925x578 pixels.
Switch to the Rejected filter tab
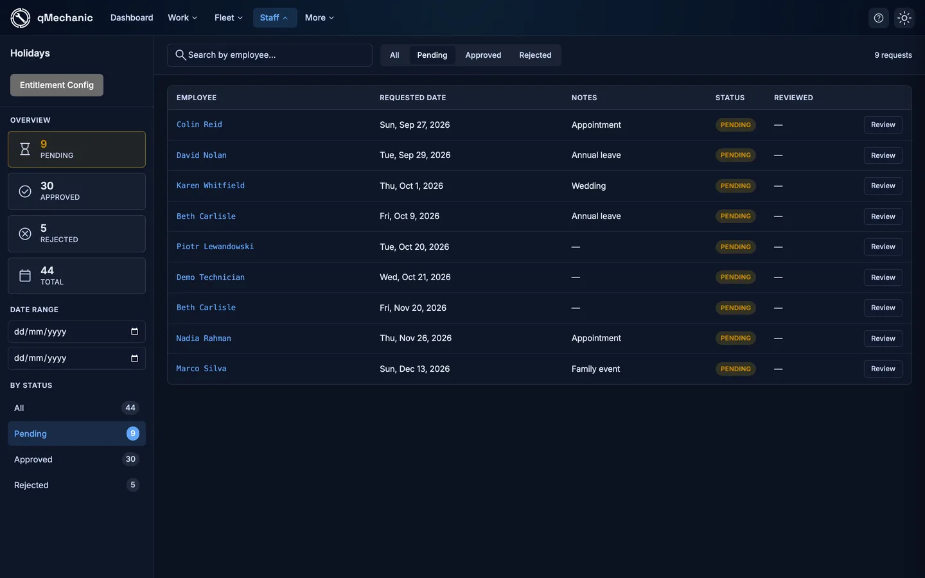coord(535,55)
